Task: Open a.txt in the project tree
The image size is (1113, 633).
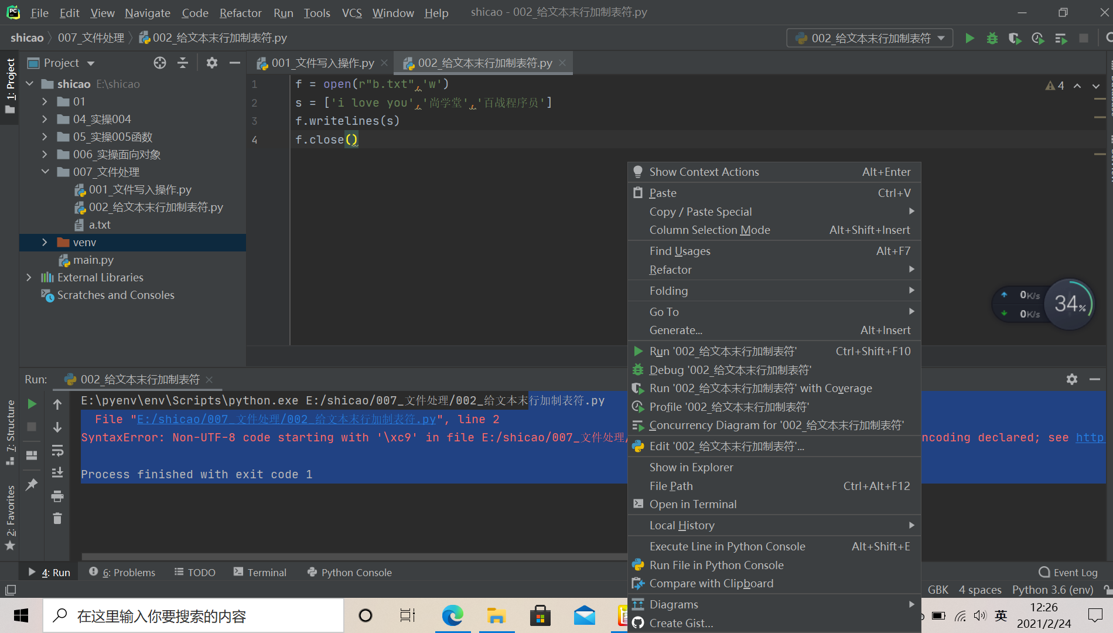Action: click(93, 224)
